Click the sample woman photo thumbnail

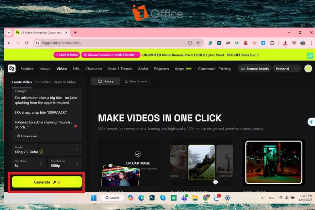[120, 176]
